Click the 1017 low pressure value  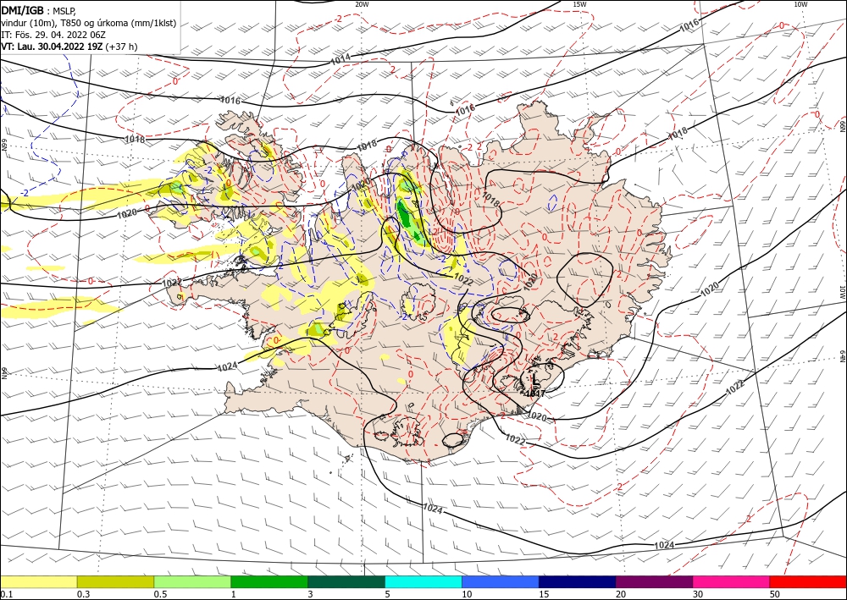coord(535,394)
